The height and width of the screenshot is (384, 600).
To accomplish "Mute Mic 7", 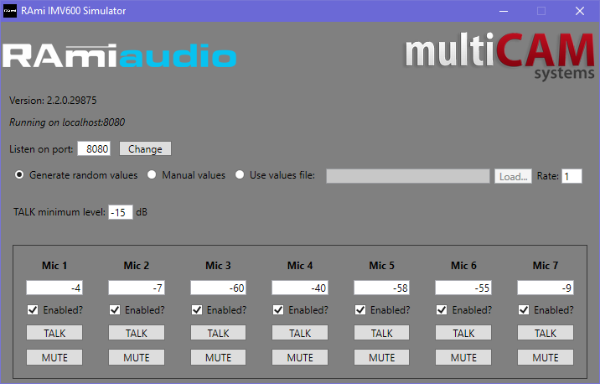I will pos(546,357).
